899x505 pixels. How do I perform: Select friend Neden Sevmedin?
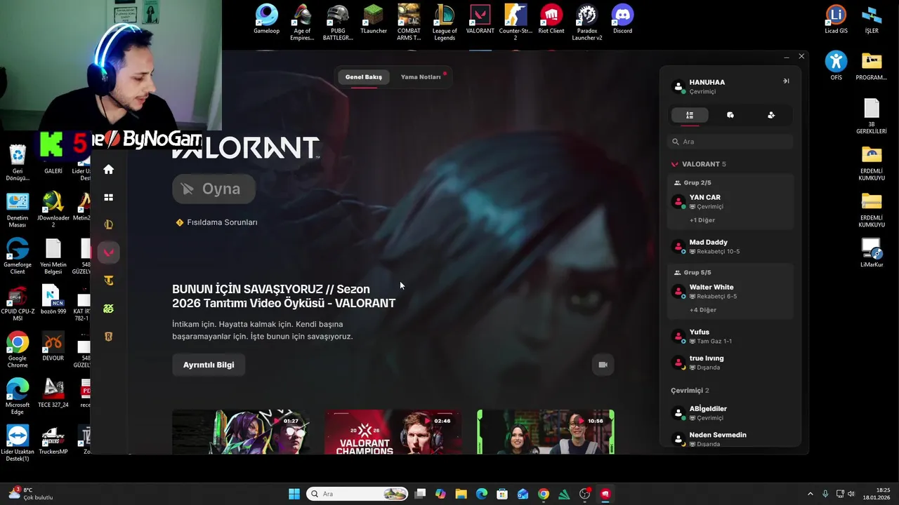click(730, 439)
